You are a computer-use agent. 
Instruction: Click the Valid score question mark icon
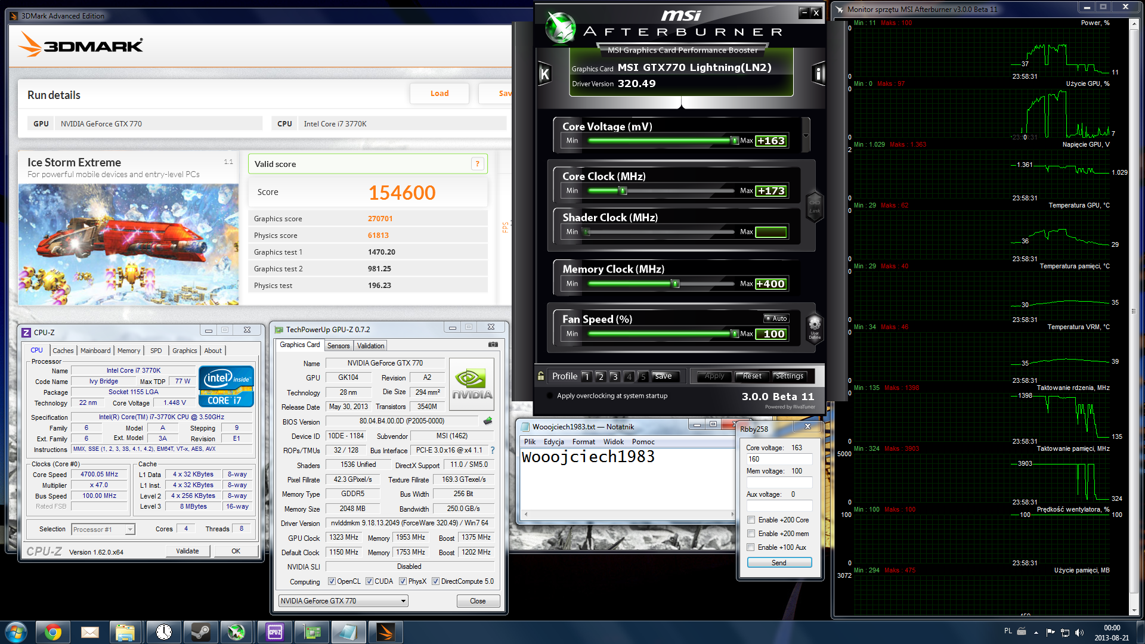pyautogui.click(x=477, y=164)
